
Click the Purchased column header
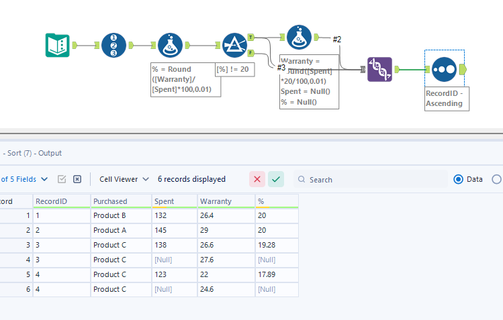coord(121,201)
